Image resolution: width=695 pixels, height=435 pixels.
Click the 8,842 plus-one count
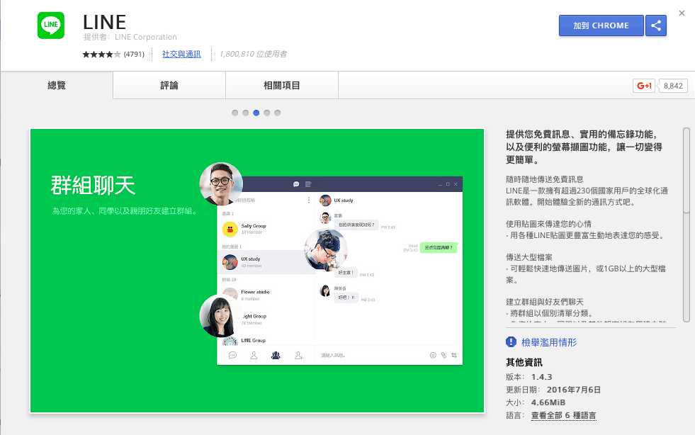tap(673, 86)
